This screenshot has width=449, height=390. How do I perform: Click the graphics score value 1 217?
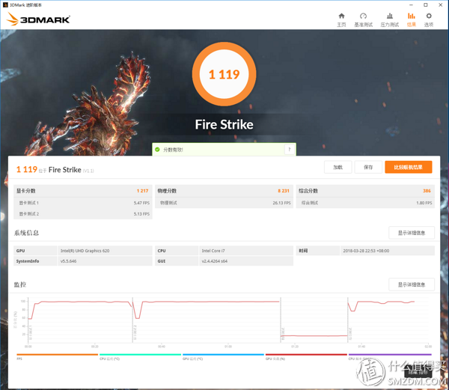(x=142, y=191)
